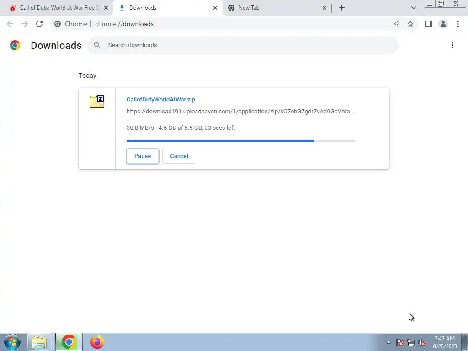Open the clock showing 7:47 AM

(445, 342)
